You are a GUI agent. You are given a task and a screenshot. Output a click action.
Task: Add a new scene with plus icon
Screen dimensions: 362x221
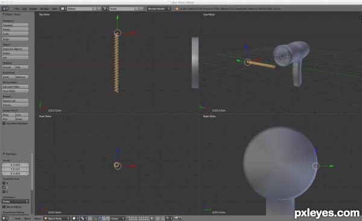(x=137, y=8)
